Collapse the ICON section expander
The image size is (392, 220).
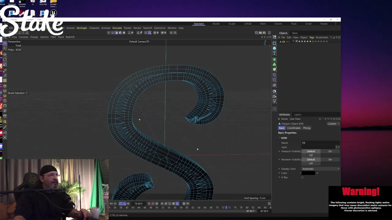point(280,138)
